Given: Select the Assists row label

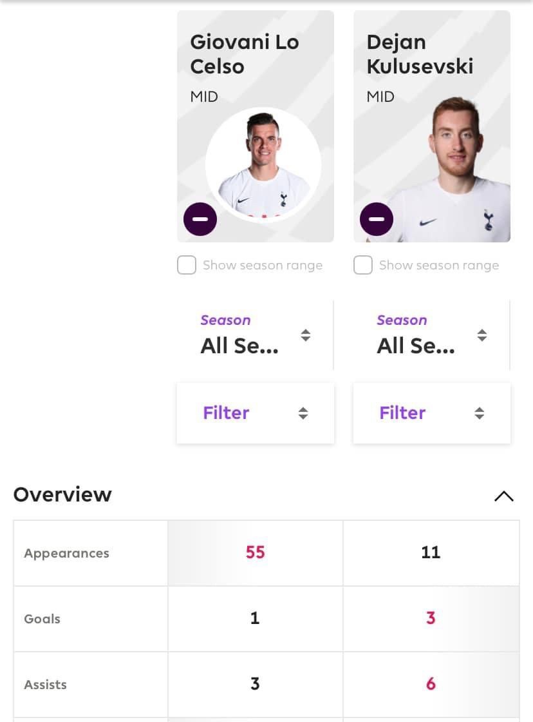Looking at the screenshot, I should (45, 685).
